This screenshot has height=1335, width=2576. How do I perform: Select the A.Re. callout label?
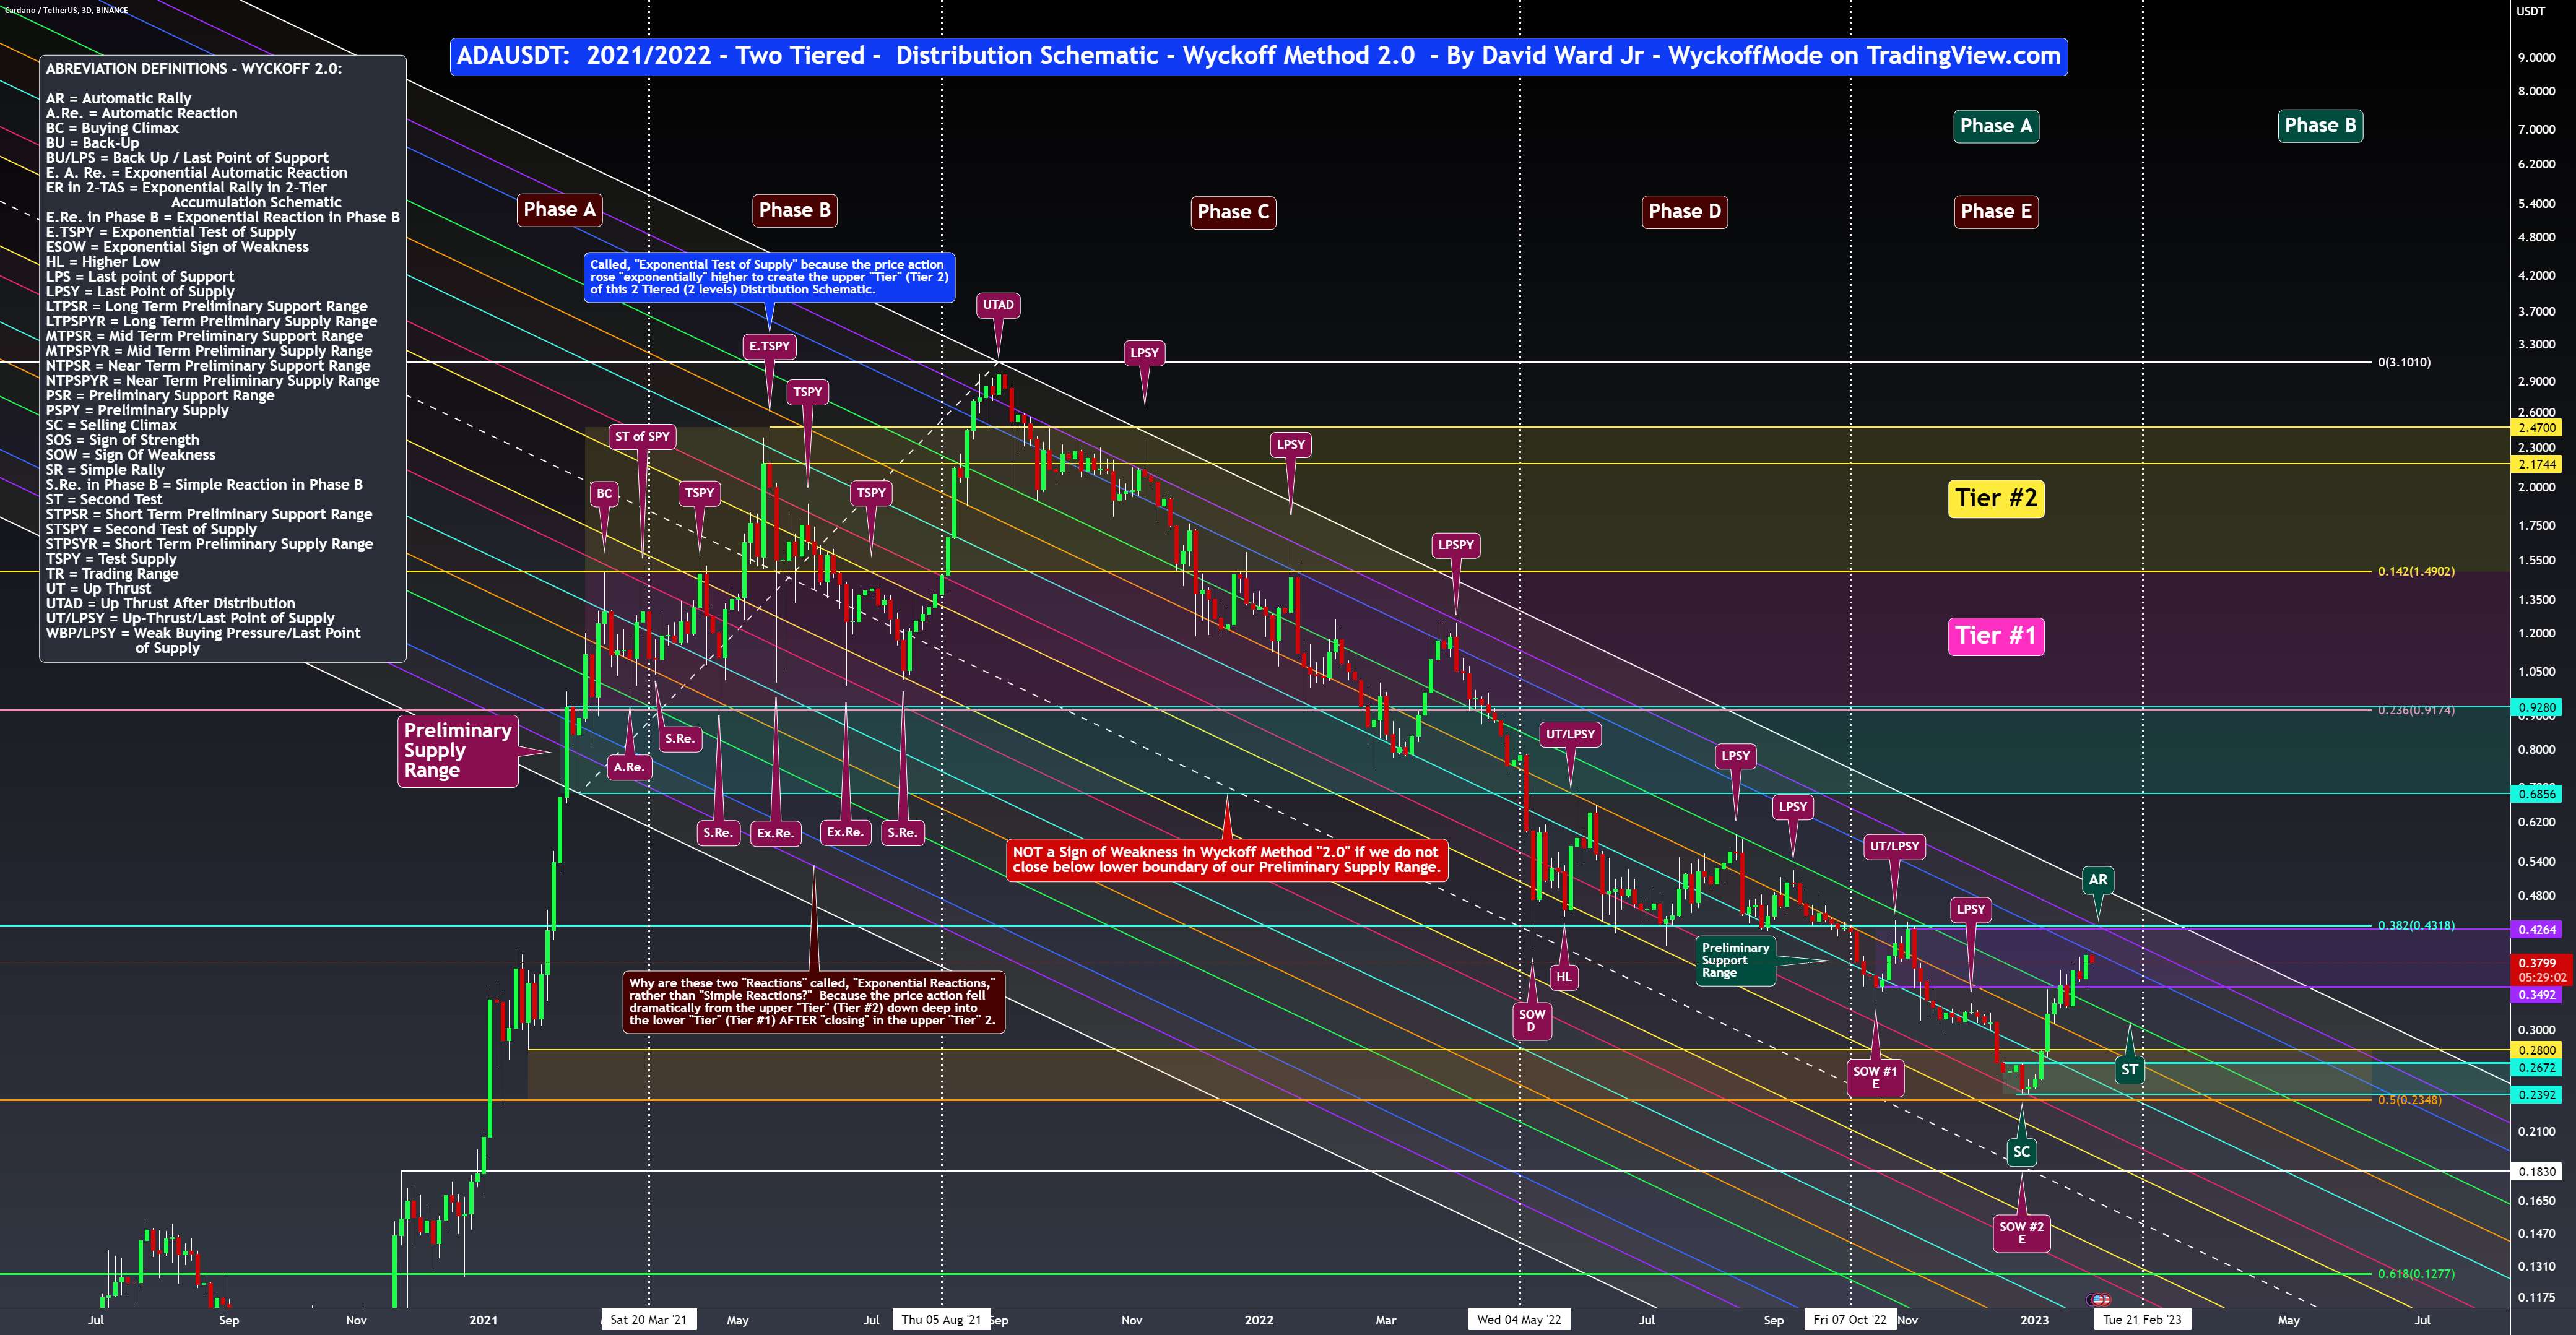click(629, 768)
